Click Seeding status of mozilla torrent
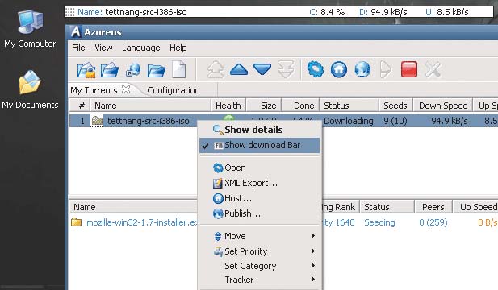This screenshot has width=498, height=290. (x=379, y=222)
